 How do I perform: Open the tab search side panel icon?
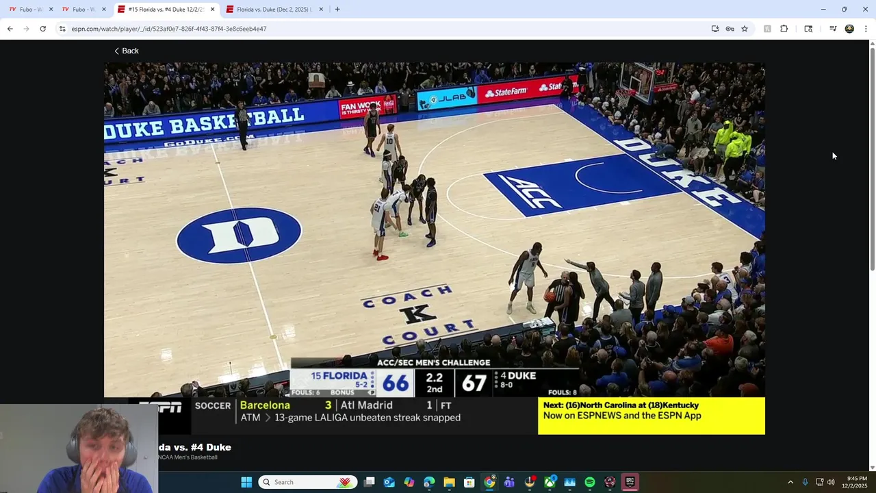pos(808,29)
